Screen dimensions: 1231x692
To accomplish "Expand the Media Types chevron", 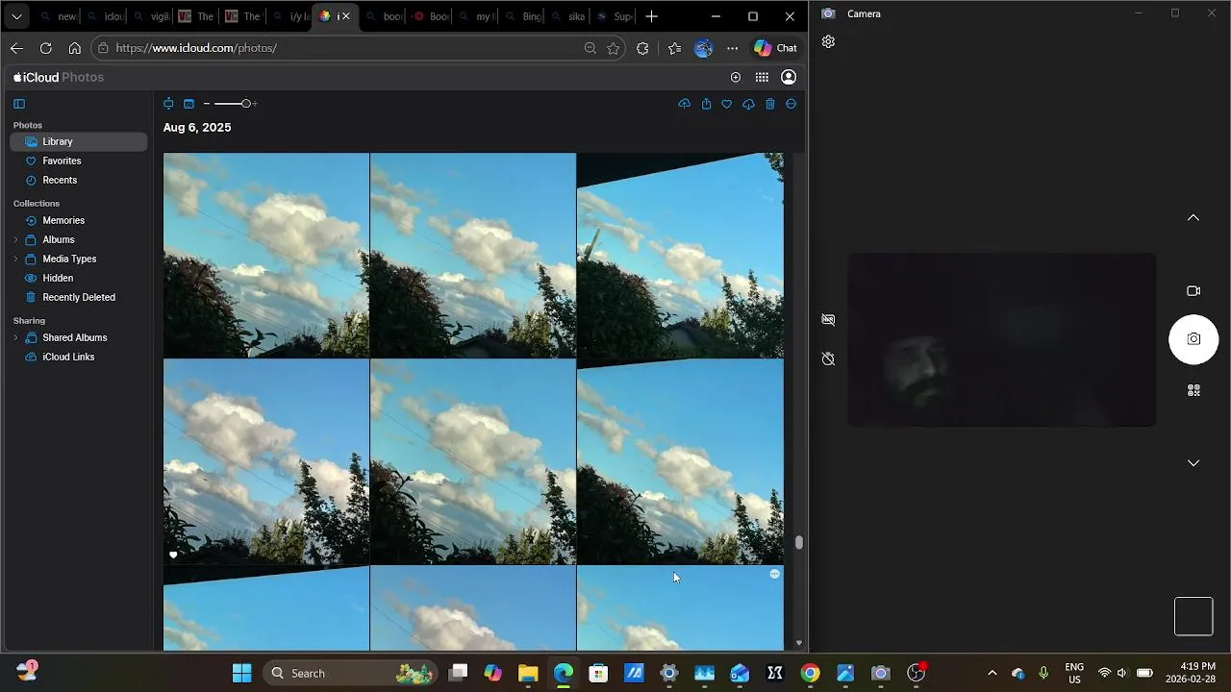I will 15,259.
